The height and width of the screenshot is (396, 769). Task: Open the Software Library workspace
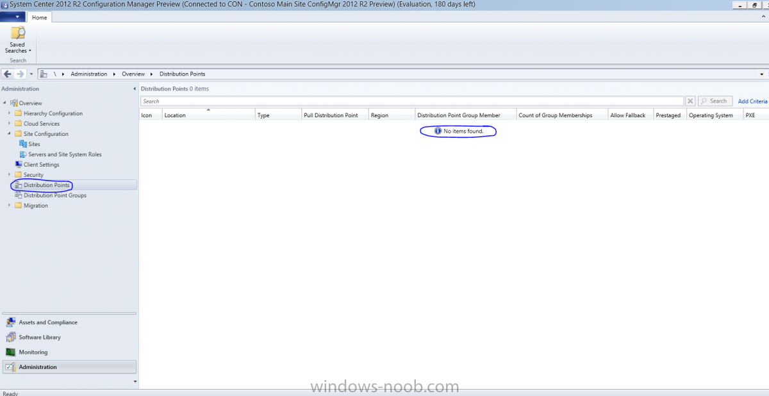(69, 337)
